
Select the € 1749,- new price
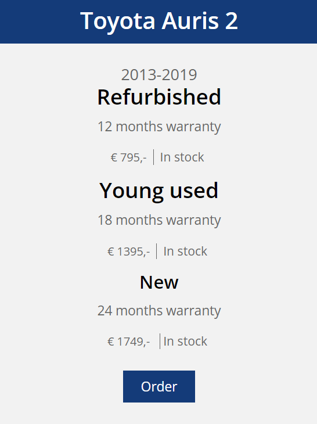pos(129,342)
